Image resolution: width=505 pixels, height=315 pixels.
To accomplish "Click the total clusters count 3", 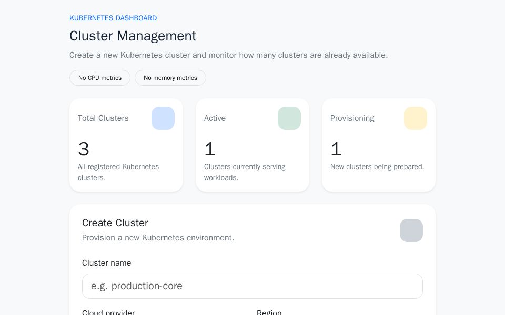I will 84,149.
